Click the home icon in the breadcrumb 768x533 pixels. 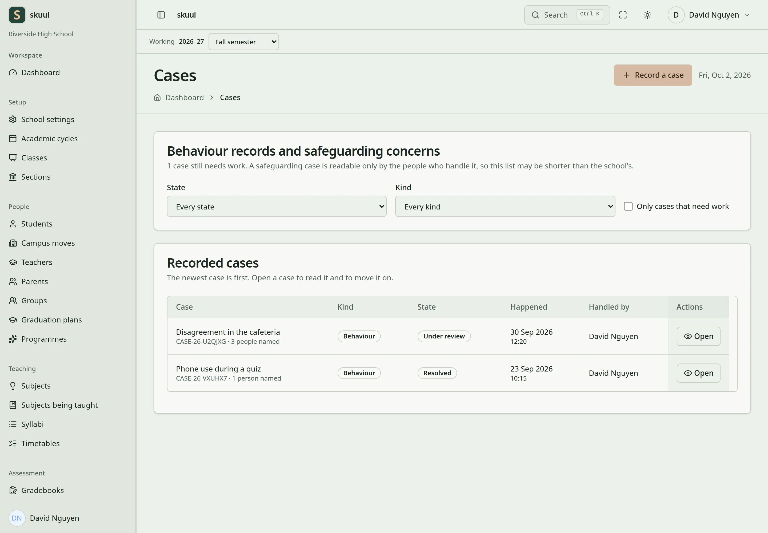(157, 98)
